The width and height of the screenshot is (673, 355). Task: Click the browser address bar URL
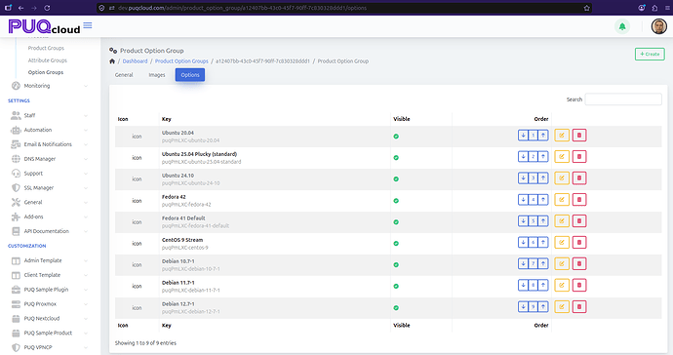pyautogui.click(x=242, y=8)
